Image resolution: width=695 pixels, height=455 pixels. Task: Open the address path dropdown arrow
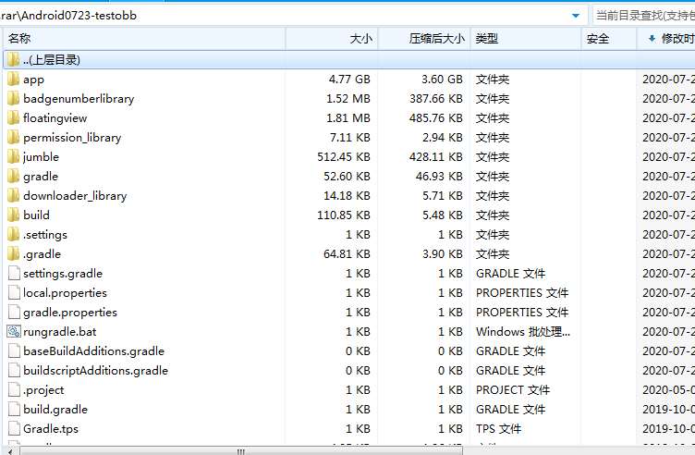point(577,15)
